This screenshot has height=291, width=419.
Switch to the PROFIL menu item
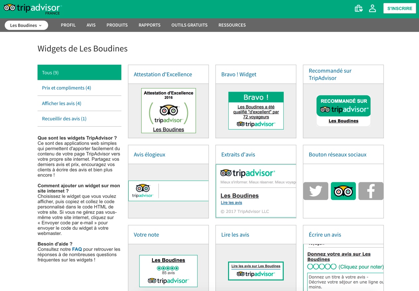(68, 25)
